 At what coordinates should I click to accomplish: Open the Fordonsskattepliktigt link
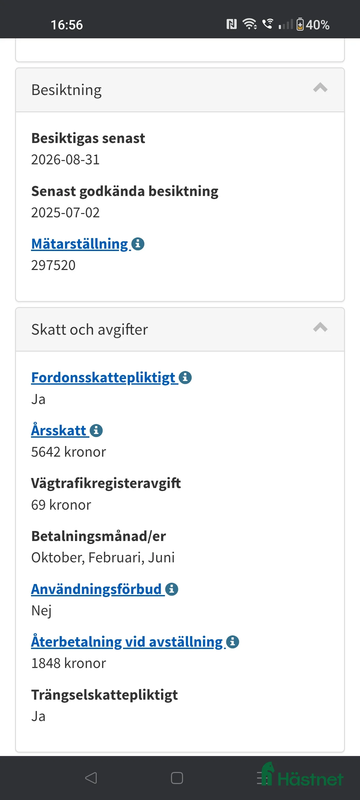pos(102,377)
